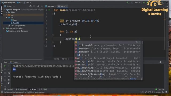Collapse the First Program root node
Viewport: 171px width, 96px height.
click(4, 10)
